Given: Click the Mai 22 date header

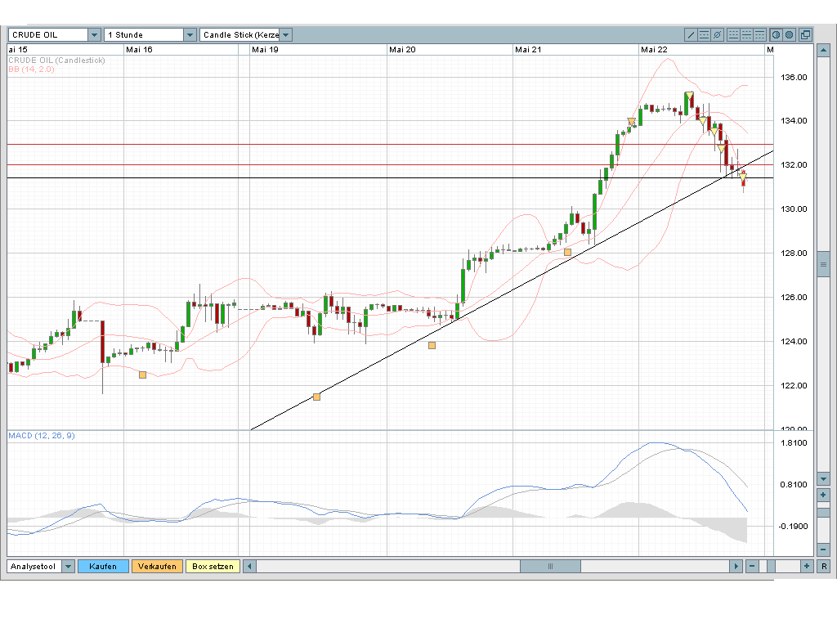Looking at the screenshot, I should tap(655, 50).
